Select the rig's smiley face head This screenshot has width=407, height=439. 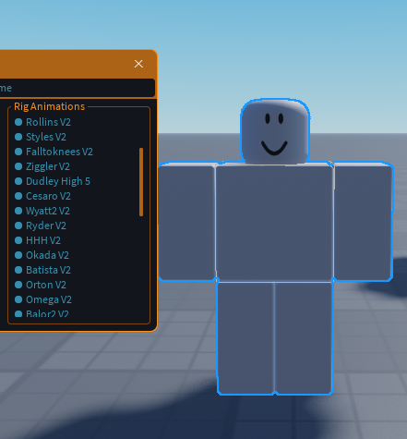click(275, 131)
